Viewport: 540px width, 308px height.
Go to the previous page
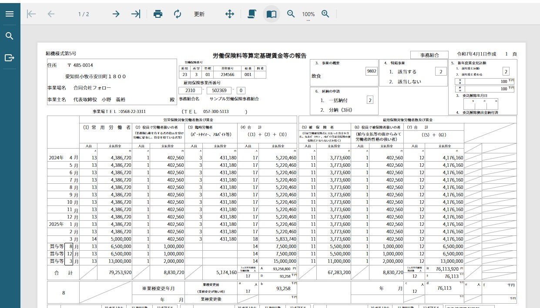pos(51,14)
